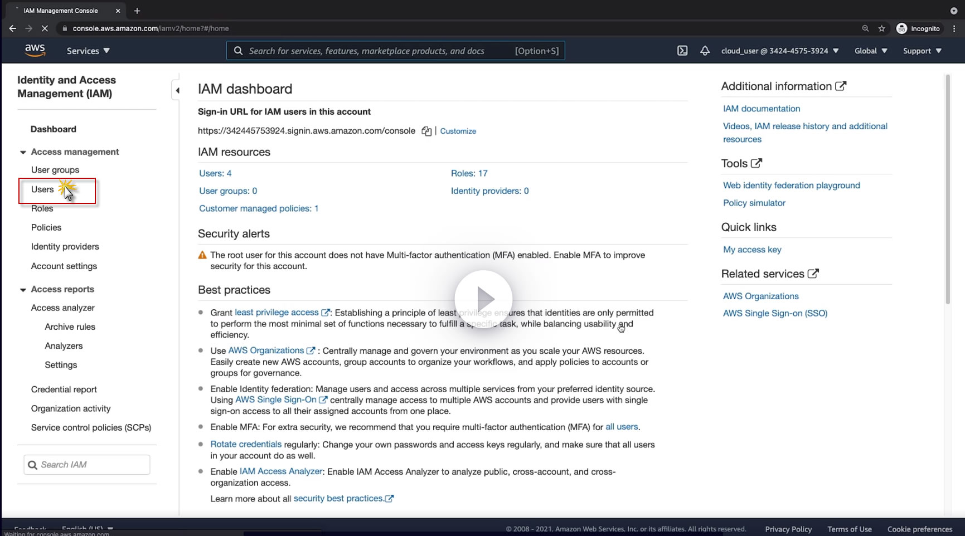Viewport: 965px width, 536px height.
Task: Open Archive rules in the sidebar
Action: point(70,327)
